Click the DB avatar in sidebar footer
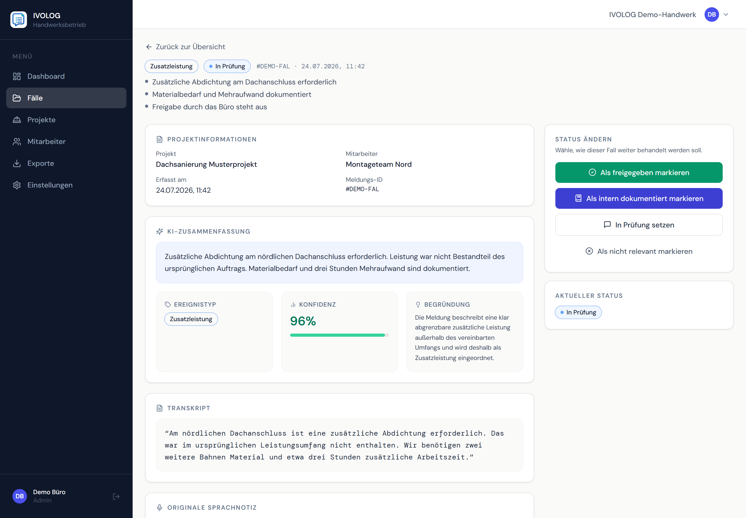Viewport: 746px width, 518px height. click(19, 496)
